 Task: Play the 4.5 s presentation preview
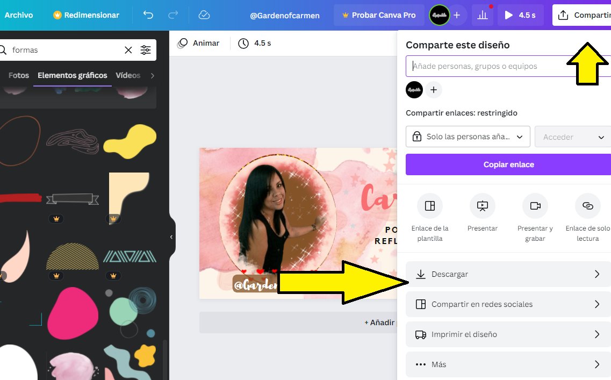coord(520,15)
